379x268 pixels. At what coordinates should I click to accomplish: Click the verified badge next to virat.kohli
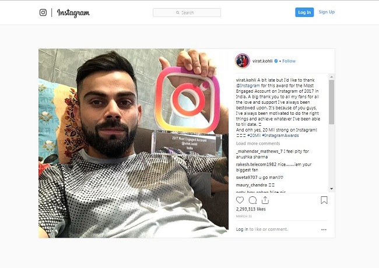pyautogui.click(x=276, y=61)
